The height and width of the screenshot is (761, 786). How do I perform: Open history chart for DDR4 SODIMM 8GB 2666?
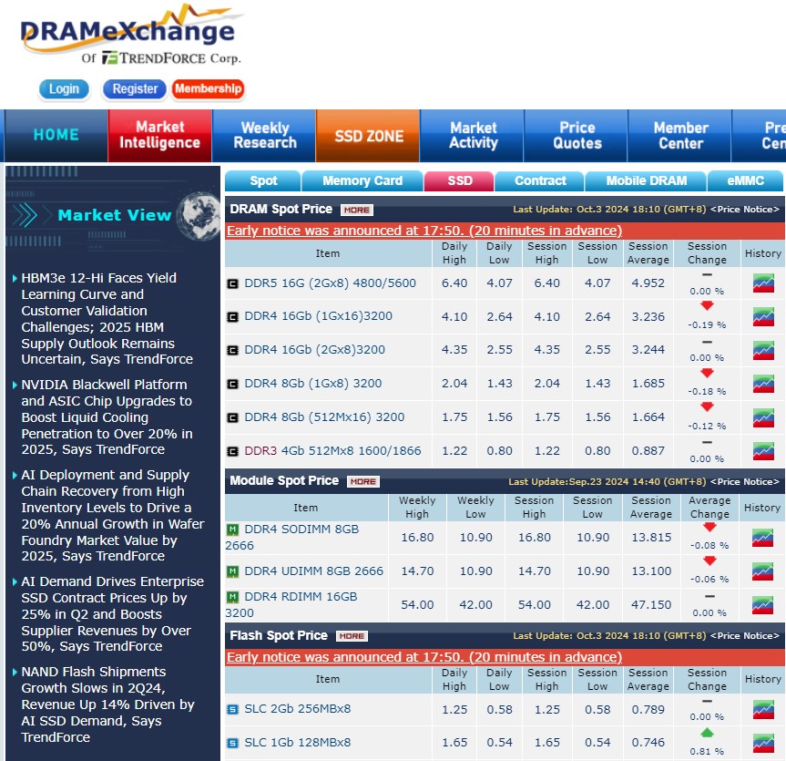[762, 538]
